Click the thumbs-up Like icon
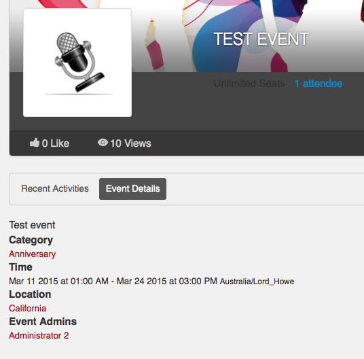The image size is (364, 359). point(35,143)
